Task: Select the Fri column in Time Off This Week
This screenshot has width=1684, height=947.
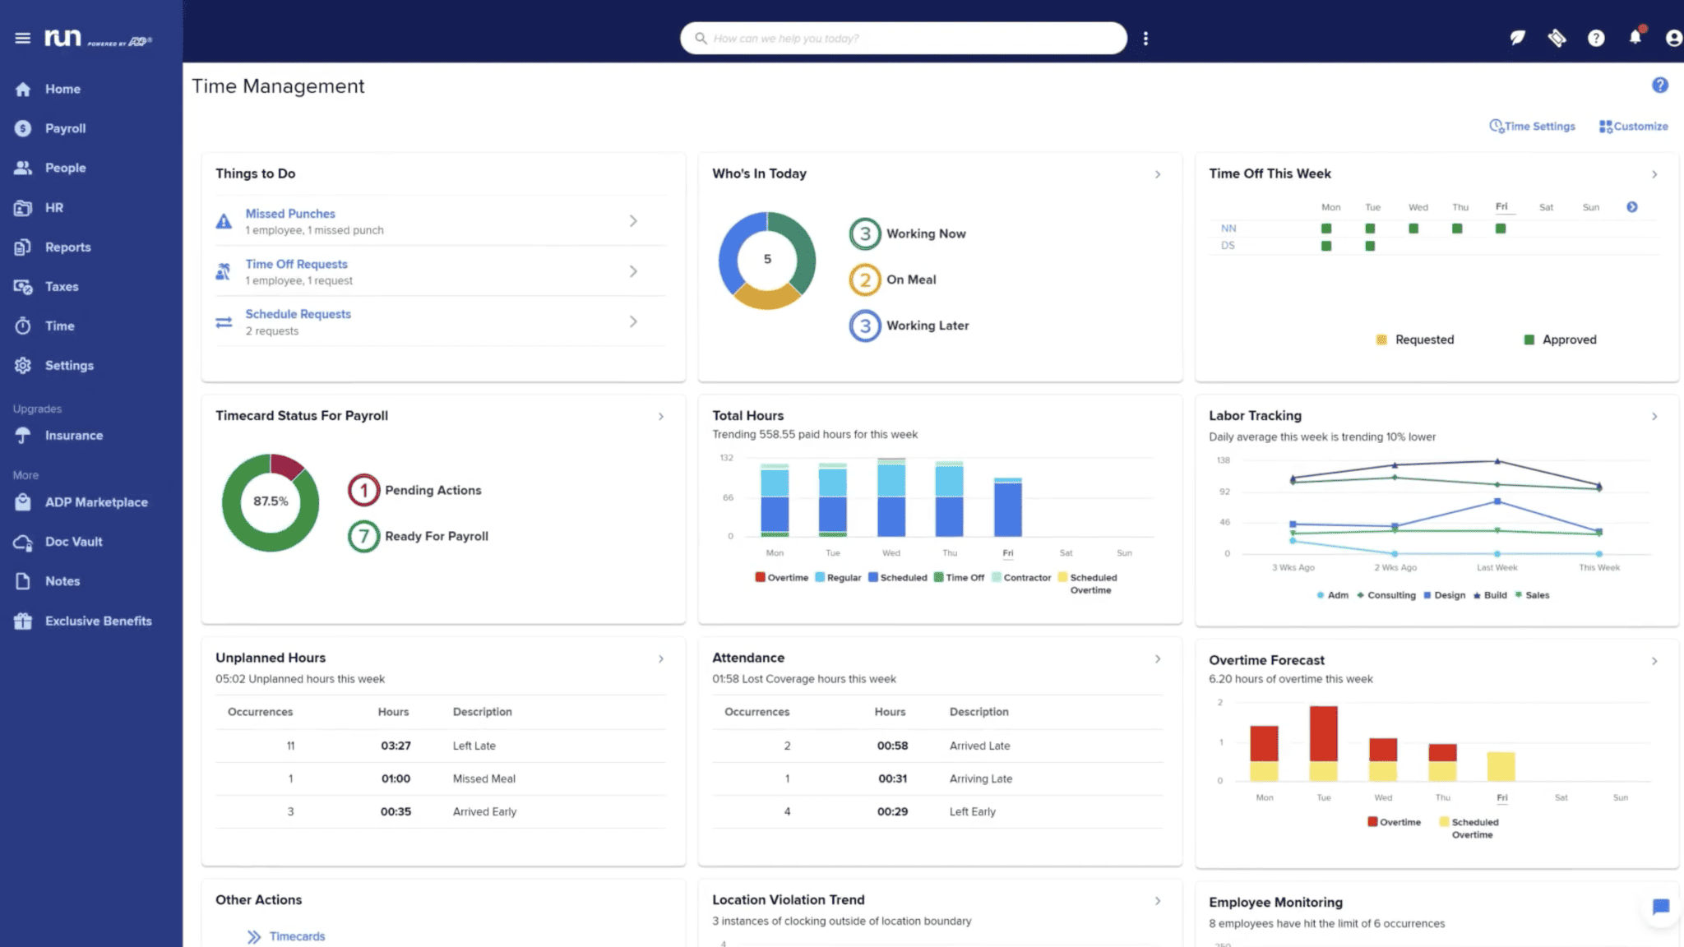Action: tap(1501, 207)
